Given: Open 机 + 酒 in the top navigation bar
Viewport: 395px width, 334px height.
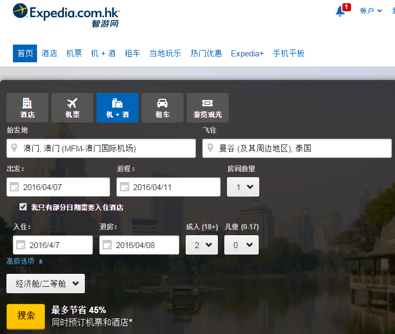Looking at the screenshot, I should 103,54.
